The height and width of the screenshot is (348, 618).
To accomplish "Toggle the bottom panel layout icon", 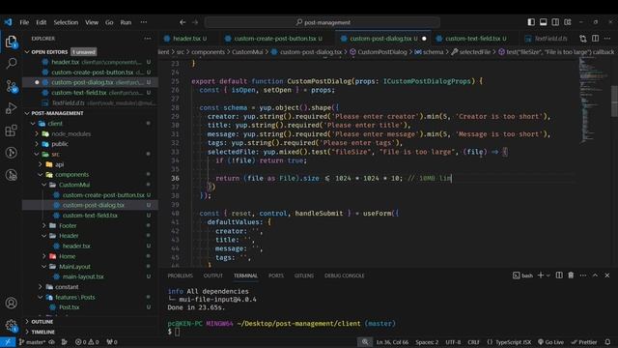I will [543, 22].
